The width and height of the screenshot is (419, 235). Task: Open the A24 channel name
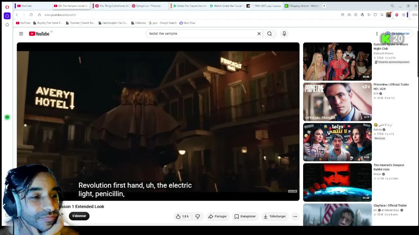(x=376, y=94)
